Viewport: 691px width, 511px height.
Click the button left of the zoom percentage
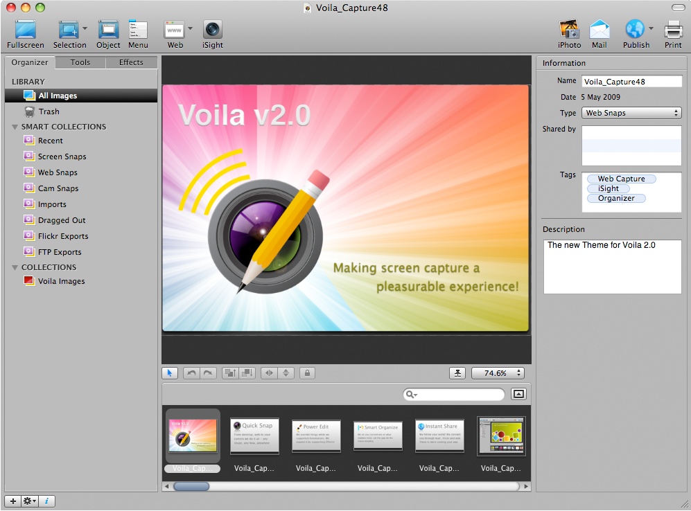[x=458, y=373]
